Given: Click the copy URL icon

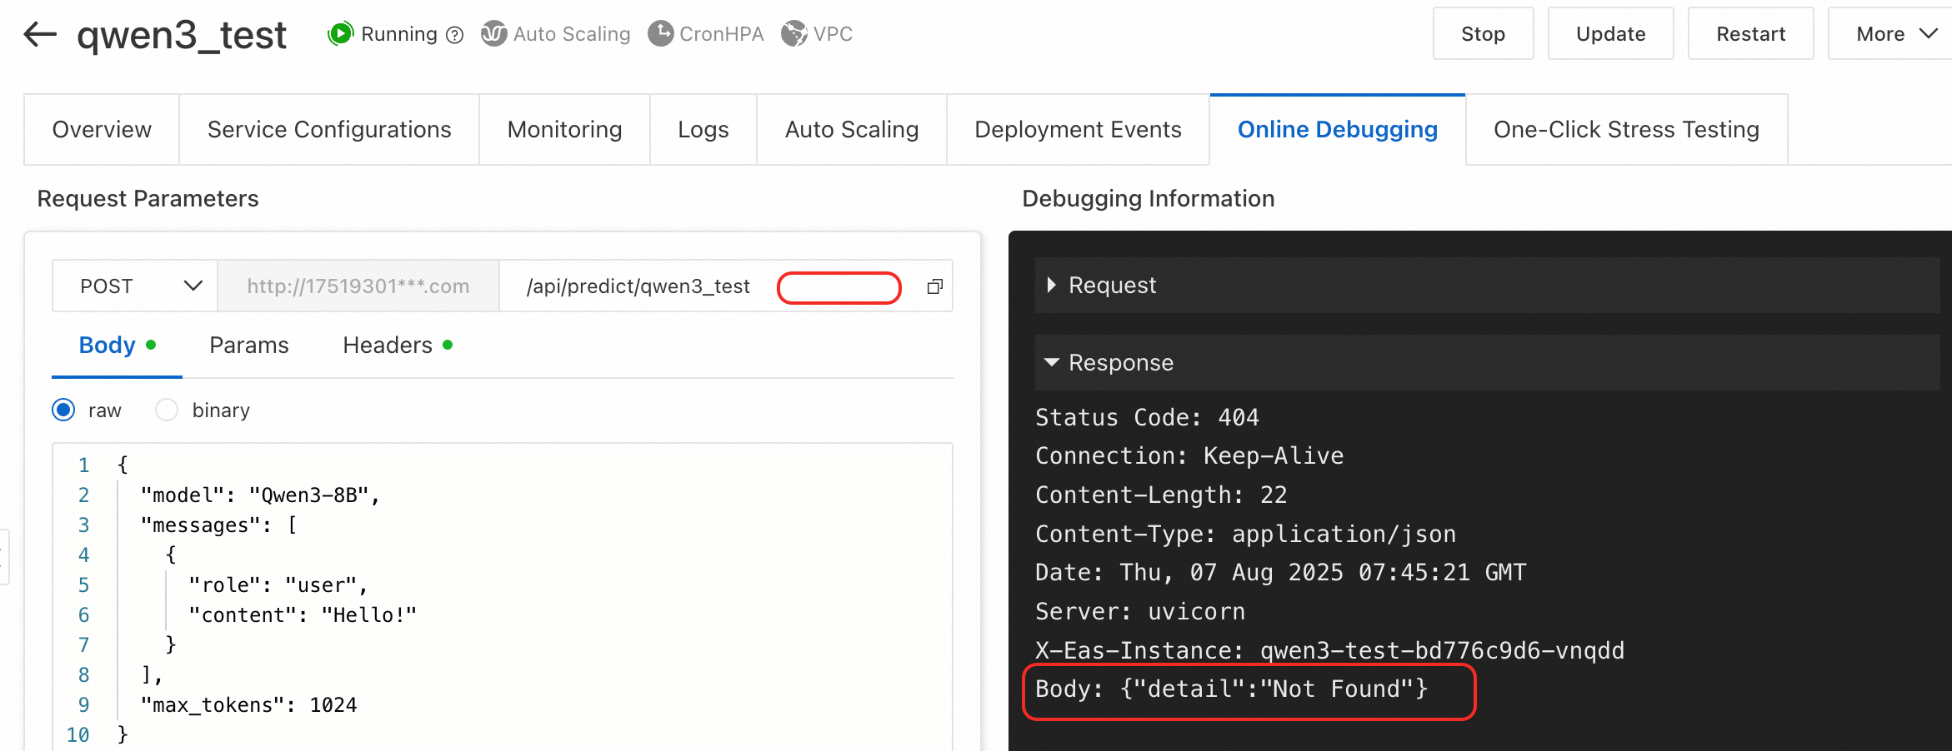Looking at the screenshot, I should [x=935, y=286].
